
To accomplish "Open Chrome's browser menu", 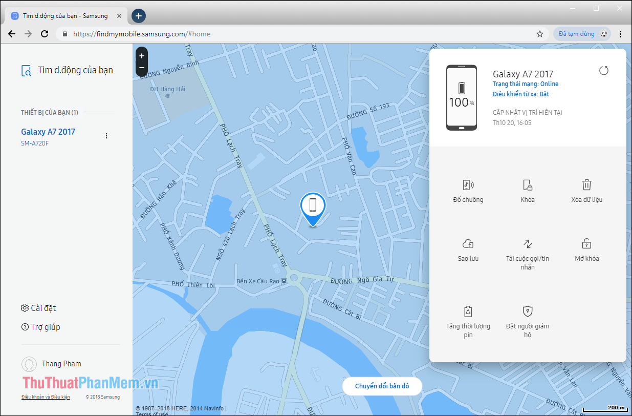I will (620, 33).
